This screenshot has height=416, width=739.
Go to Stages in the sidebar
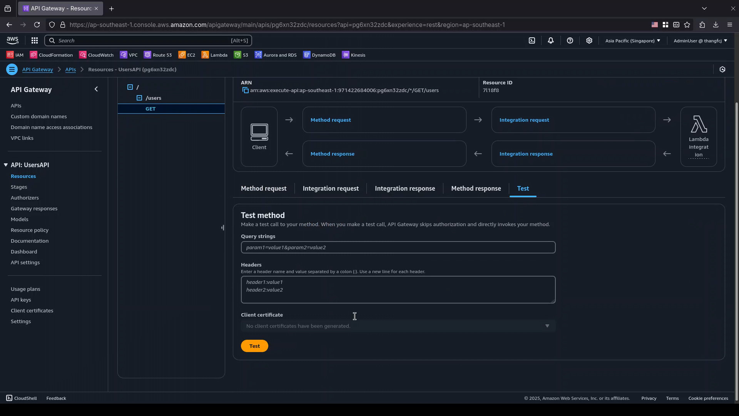tap(19, 187)
